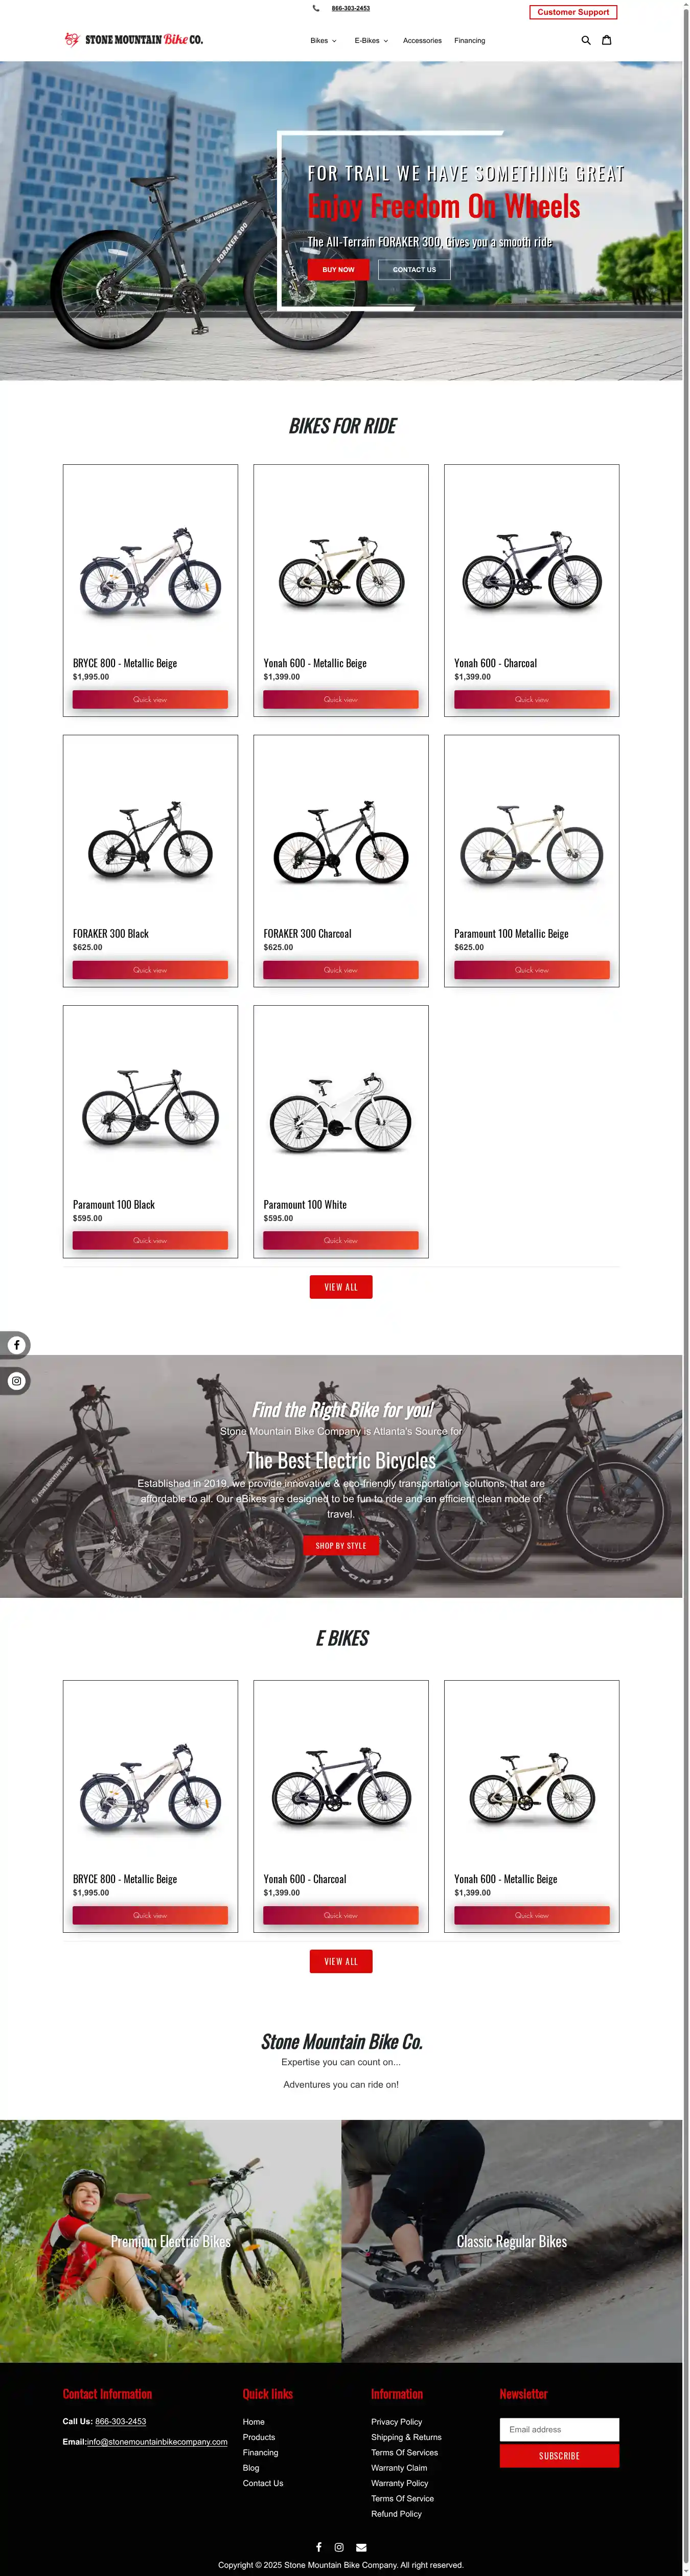Focus the newsletter Email address field
This screenshot has height=2576, width=690.
(559, 2429)
